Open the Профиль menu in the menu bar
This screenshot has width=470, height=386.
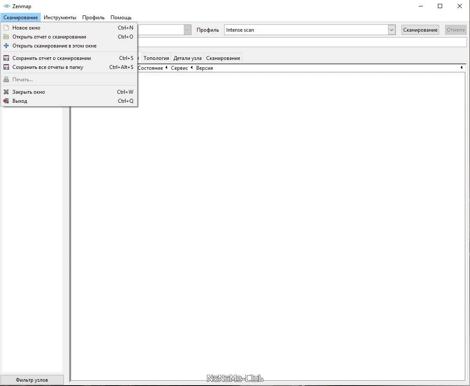(x=93, y=18)
